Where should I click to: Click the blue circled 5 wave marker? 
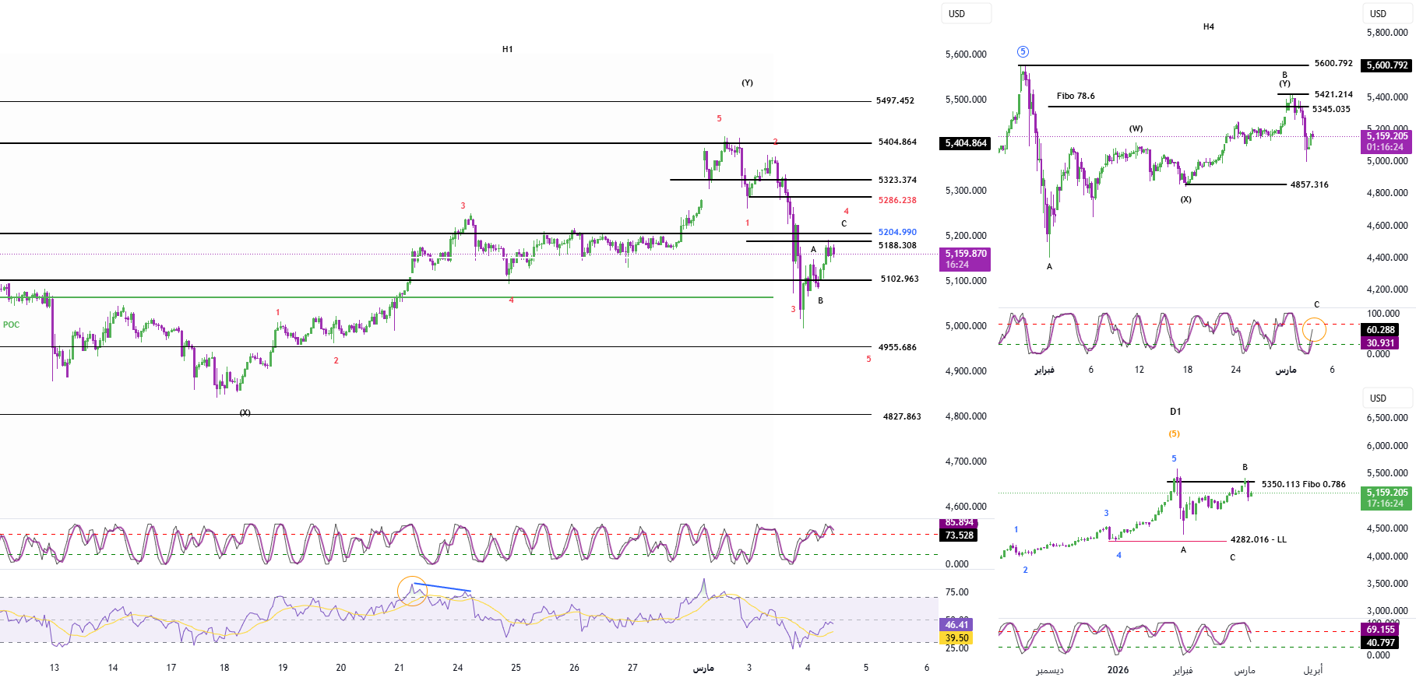click(1023, 51)
